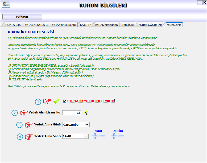Click the pointing hand icon beside step 1
This screenshot has width=207, height=163.
pos(47,101)
